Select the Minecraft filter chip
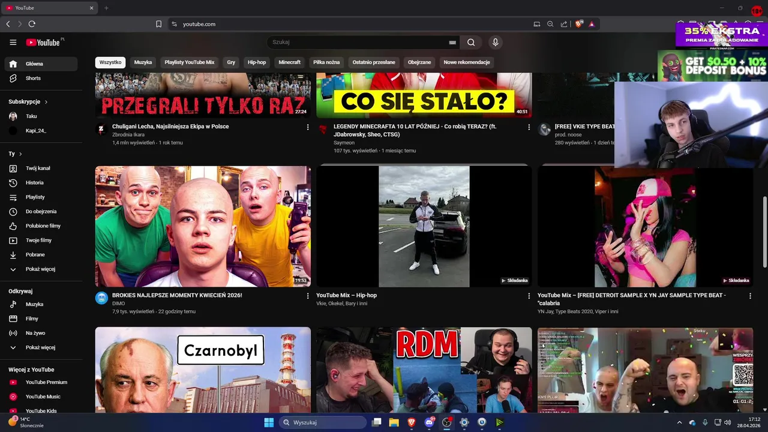The image size is (768, 432). tap(290, 62)
